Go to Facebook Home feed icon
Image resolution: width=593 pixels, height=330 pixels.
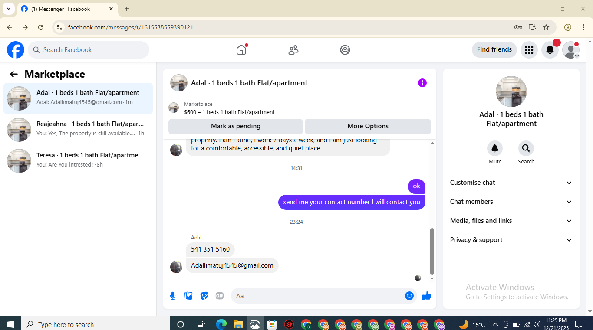click(x=241, y=50)
